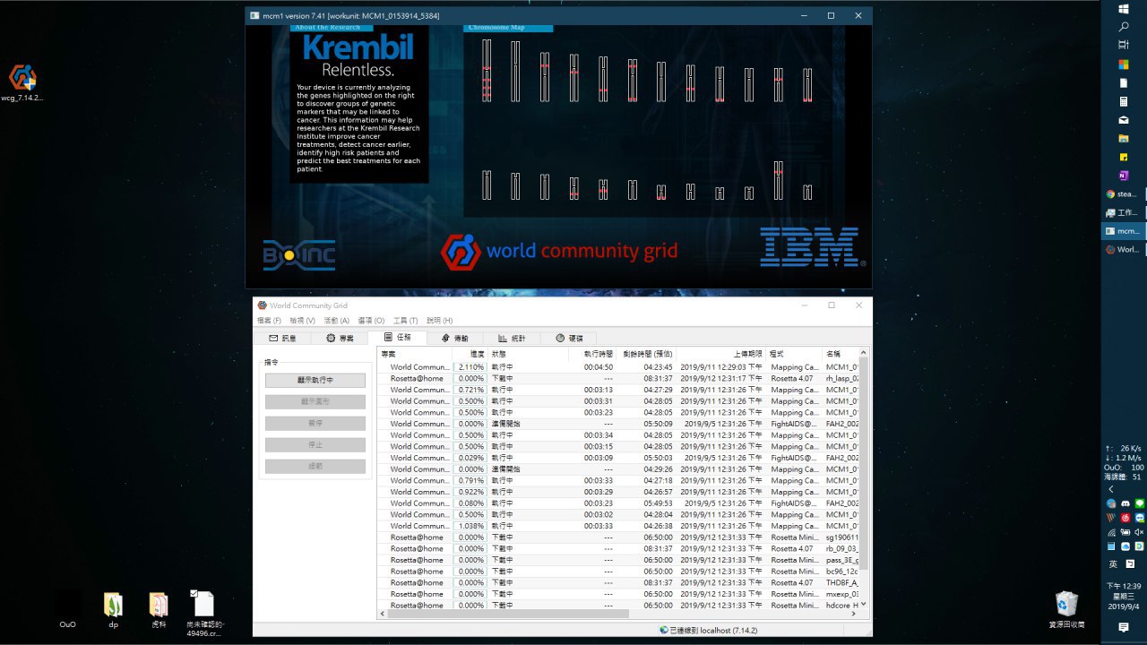Click the 細節 button

(x=315, y=467)
